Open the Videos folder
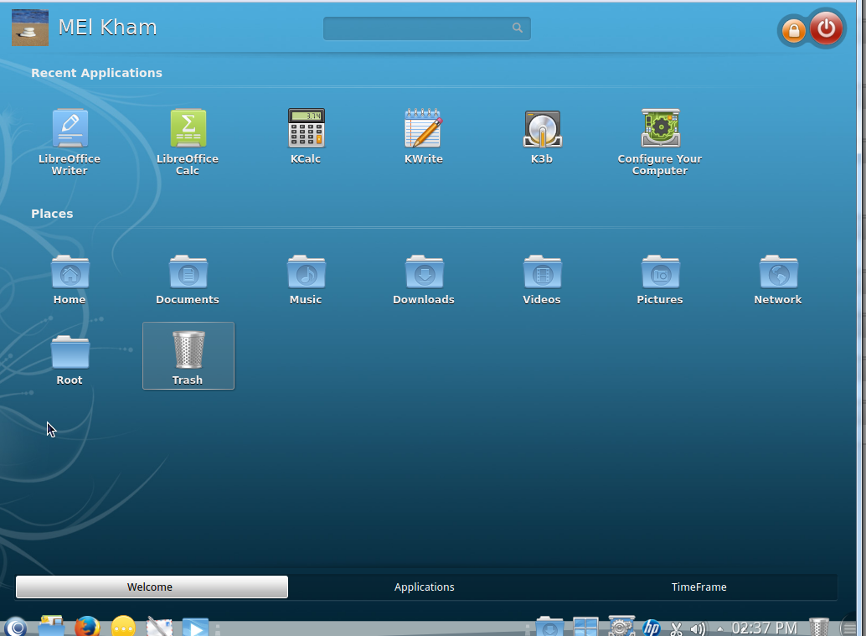 (x=542, y=280)
